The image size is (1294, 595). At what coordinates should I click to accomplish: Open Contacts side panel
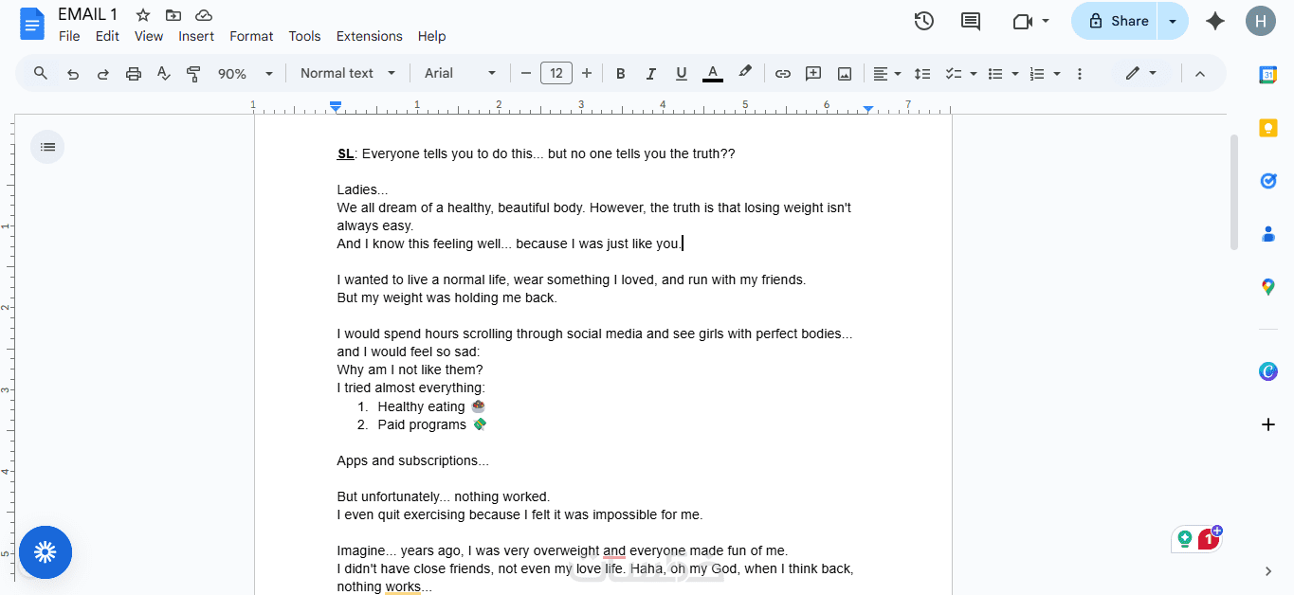pyautogui.click(x=1268, y=234)
